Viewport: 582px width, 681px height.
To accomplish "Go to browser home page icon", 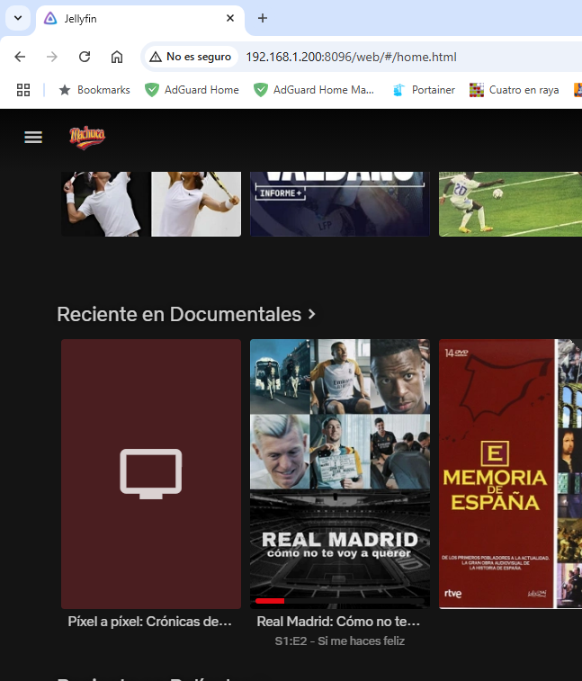I will click(117, 57).
